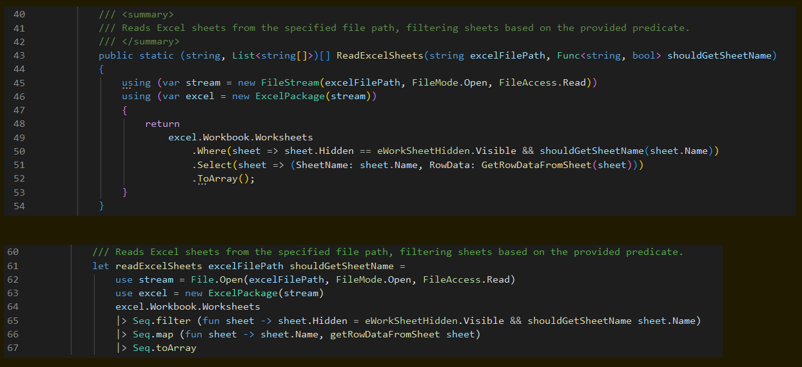Place cursor on FileStream constructor call

(290, 83)
